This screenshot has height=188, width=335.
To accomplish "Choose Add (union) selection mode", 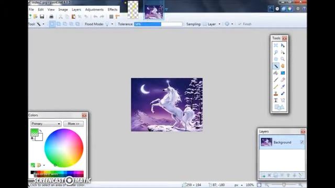I will pos(58,24).
